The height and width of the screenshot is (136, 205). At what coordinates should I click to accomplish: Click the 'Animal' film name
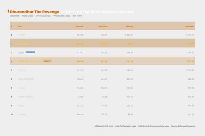[x=21, y=88]
